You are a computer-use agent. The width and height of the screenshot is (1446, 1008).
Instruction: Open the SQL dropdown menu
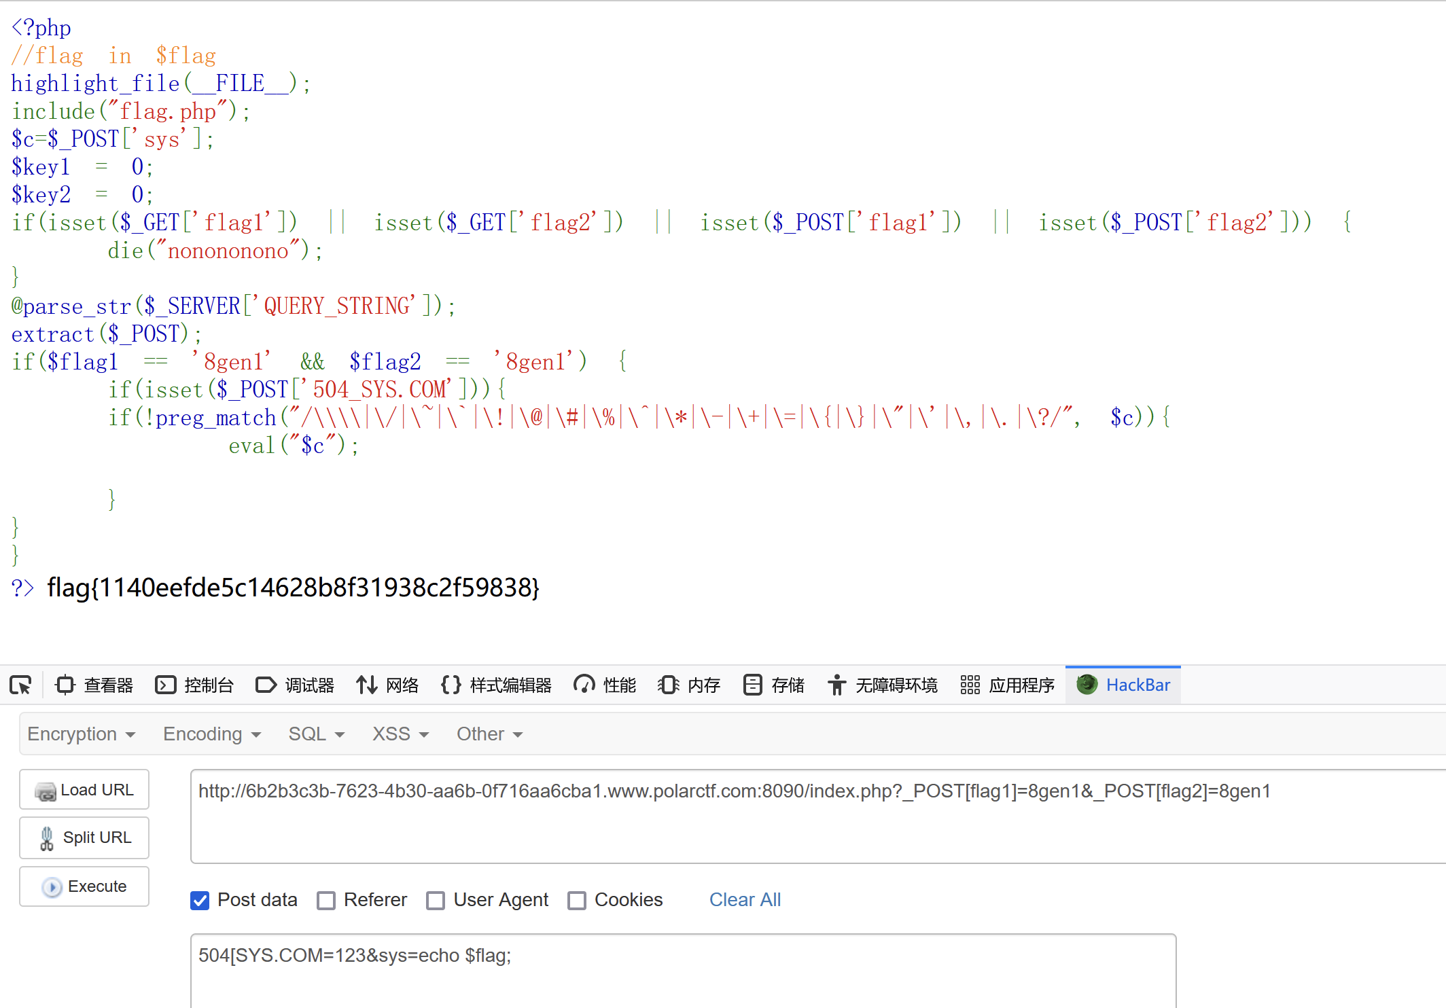point(316,734)
